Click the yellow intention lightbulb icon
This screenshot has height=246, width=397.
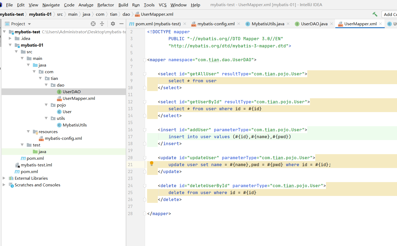152,163
